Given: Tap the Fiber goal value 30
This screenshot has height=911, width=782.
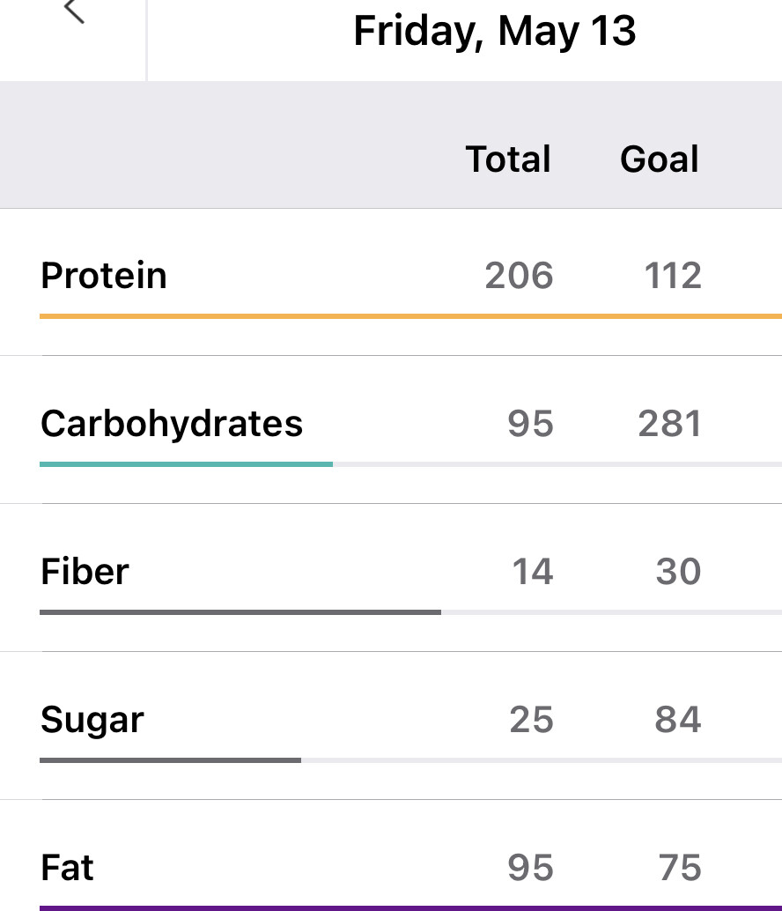Looking at the screenshot, I should (x=678, y=572).
